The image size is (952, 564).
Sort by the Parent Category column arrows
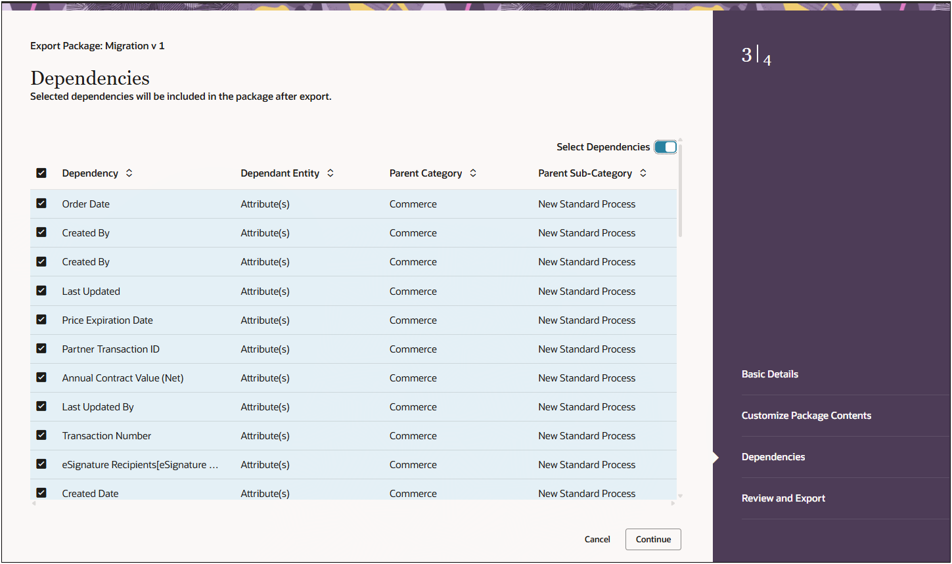click(x=473, y=173)
